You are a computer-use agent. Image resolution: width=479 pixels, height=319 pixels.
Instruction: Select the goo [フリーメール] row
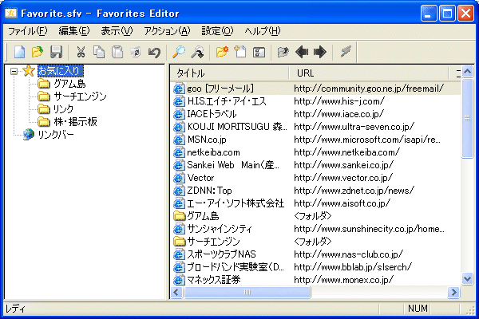(x=316, y=89)
